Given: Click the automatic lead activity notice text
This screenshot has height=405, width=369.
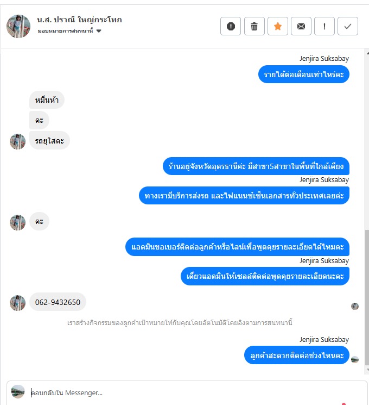Looking at the screenshot, I should tap(180, 322).
